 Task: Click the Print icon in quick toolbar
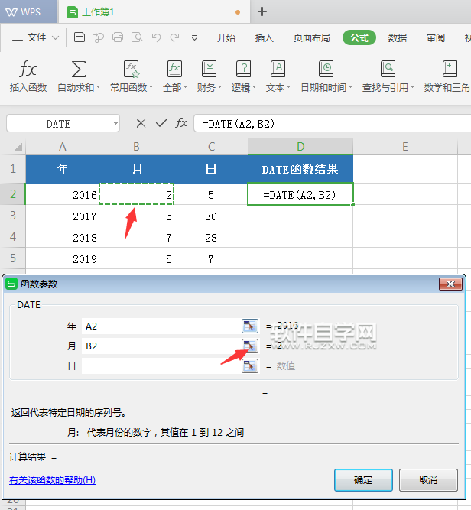(118, 37)
